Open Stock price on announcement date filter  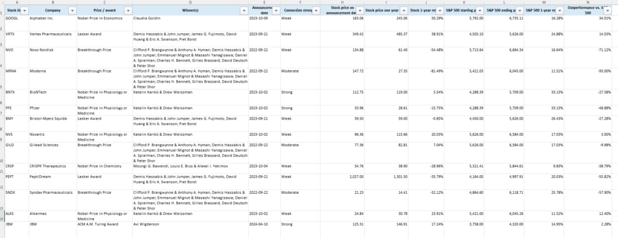pos(359,11)
